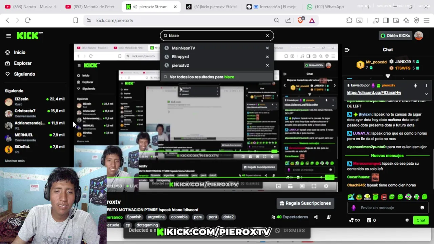This screenshot has width=434, height=244.
Task: Dismiss the KICK.COM/PIEROXTV banner
Action: pyautogui.click(x=290, y=230)
